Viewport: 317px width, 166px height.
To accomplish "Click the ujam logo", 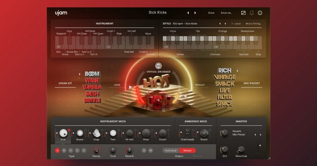I will (61, 13).
